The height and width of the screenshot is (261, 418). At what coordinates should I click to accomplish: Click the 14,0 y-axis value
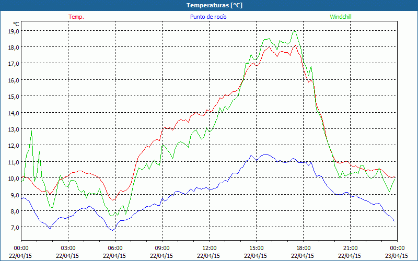[x=14, y=113]
